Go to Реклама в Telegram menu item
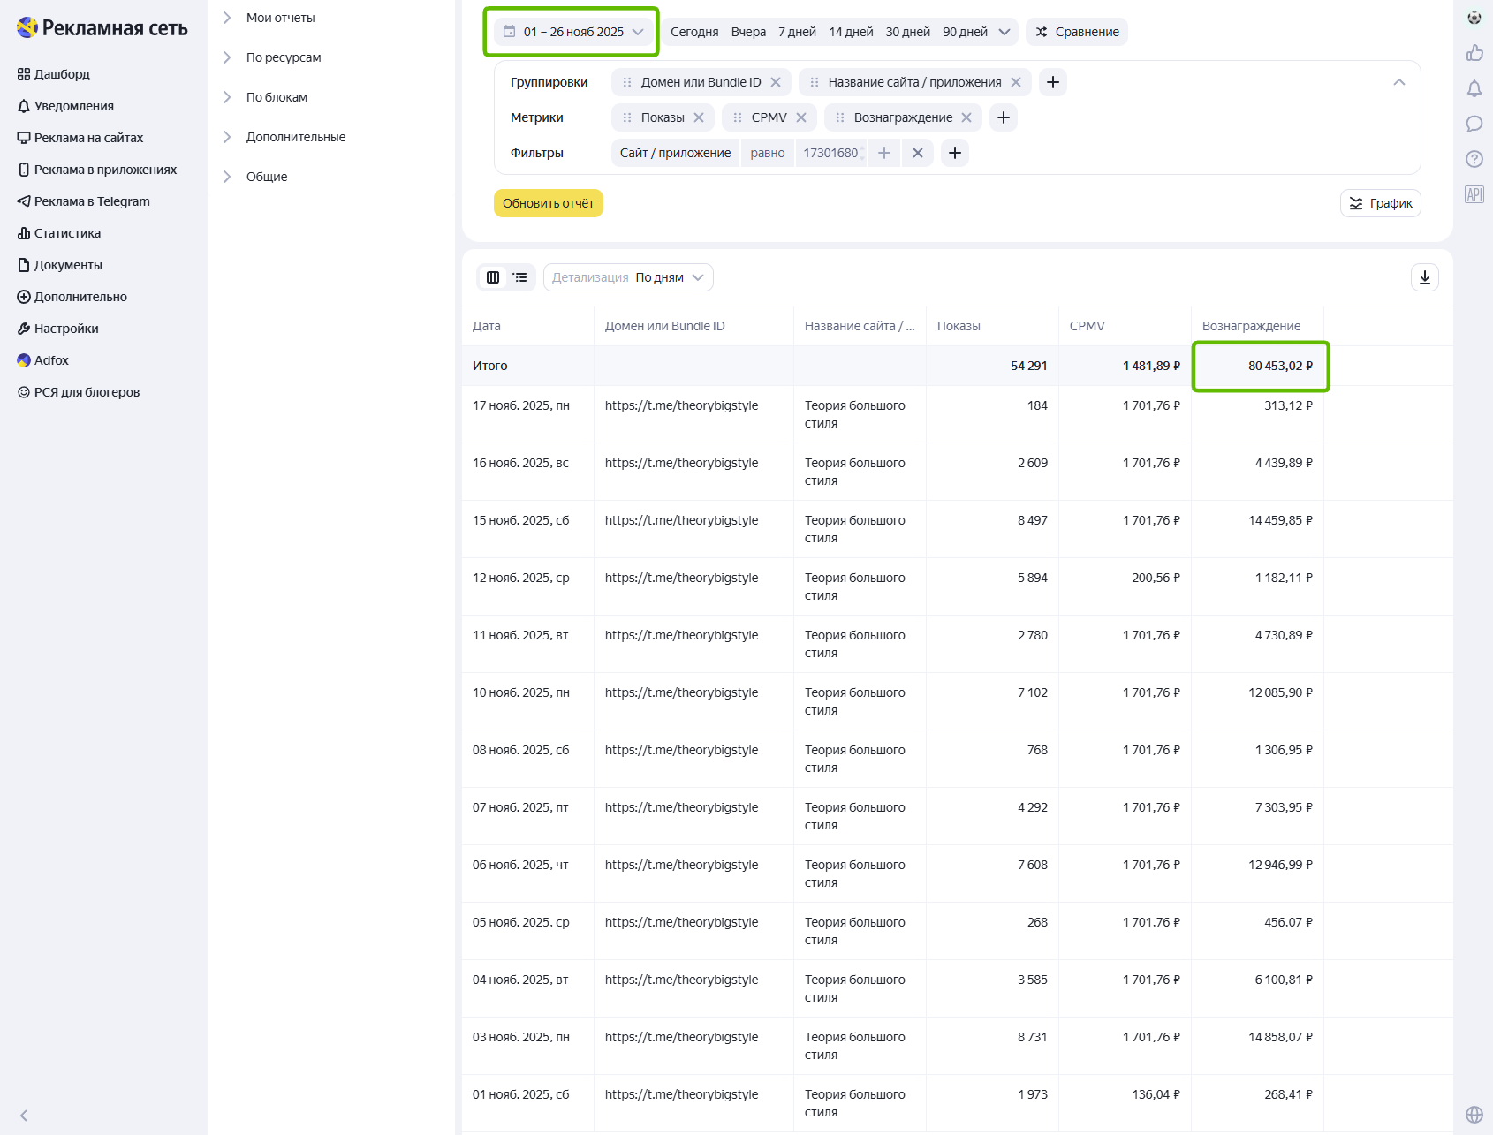 [x=92, y=201]
